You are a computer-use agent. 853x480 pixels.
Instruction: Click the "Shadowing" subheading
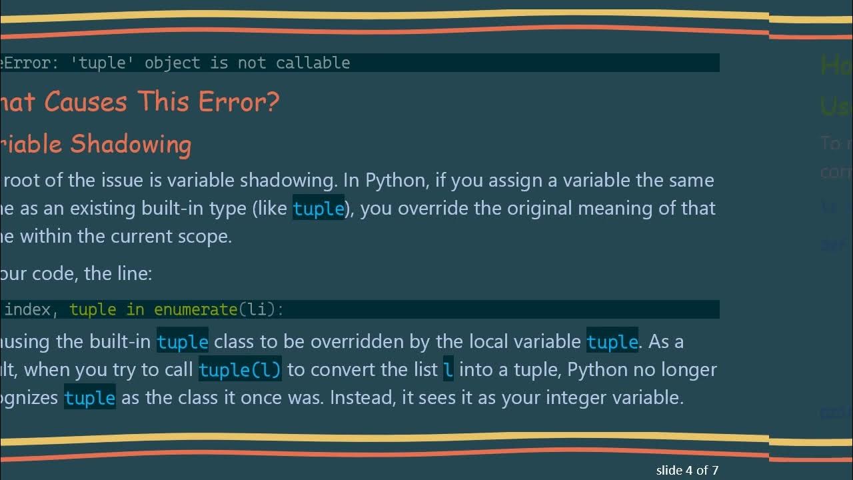pos(131,144)
